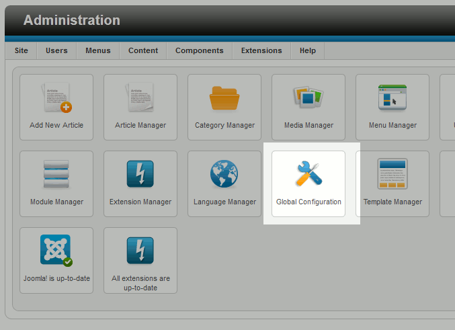Image resolution: width=455 pixels, height=330 pixels.
Task: Click the Template Manager text link
Action: pyautogui.click(x=392, y=202)
